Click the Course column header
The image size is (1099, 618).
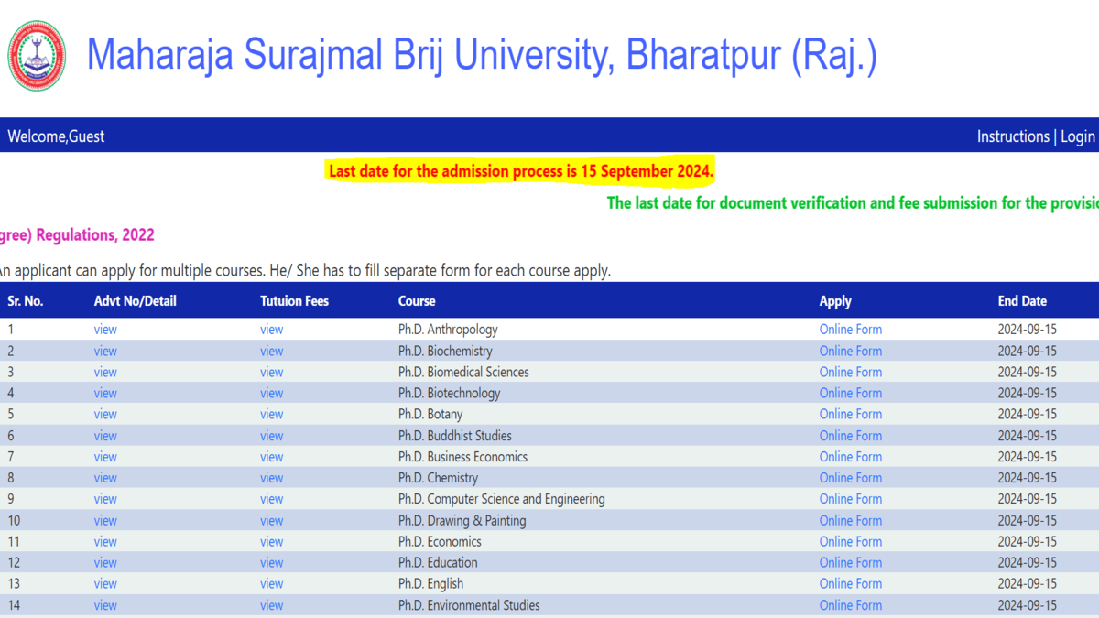[x=417, y=300]
